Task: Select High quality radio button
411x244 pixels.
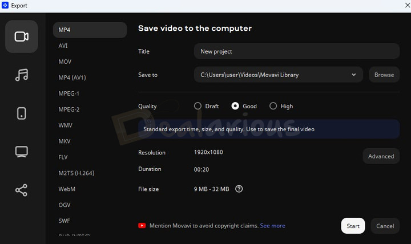Action: point(273,106)
